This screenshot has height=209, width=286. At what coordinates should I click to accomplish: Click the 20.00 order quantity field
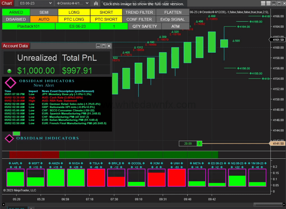click(188, 143)
